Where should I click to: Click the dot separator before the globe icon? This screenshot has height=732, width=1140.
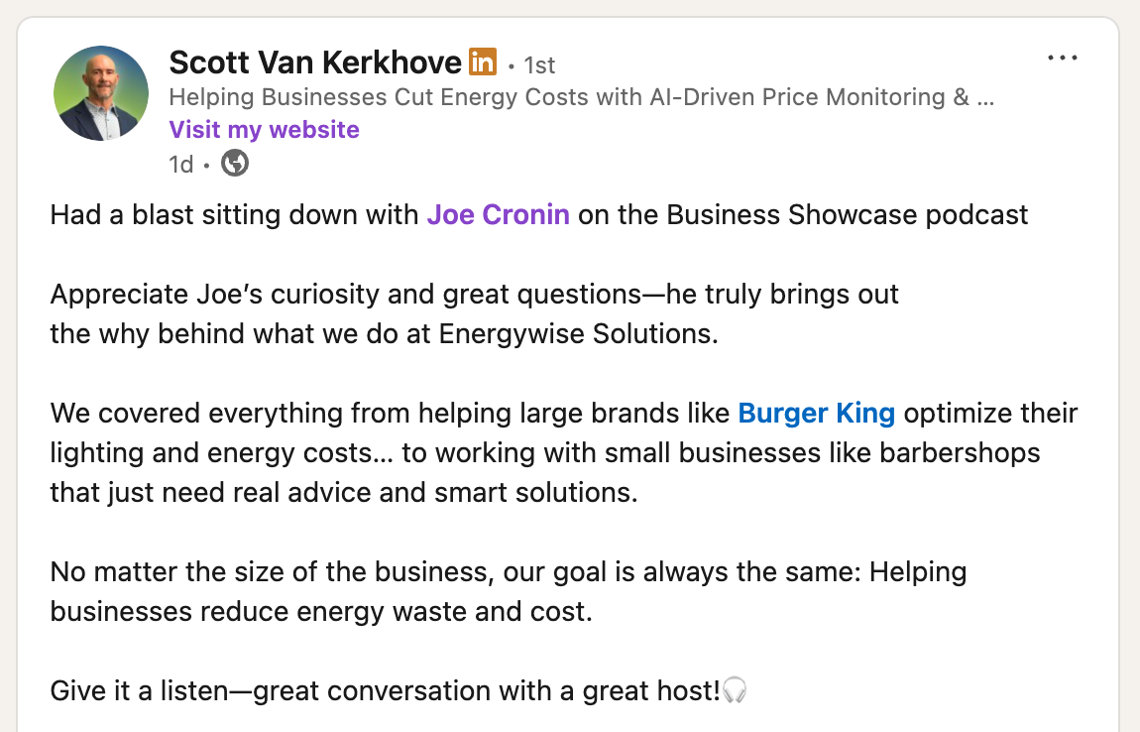(x=208, y=163)
